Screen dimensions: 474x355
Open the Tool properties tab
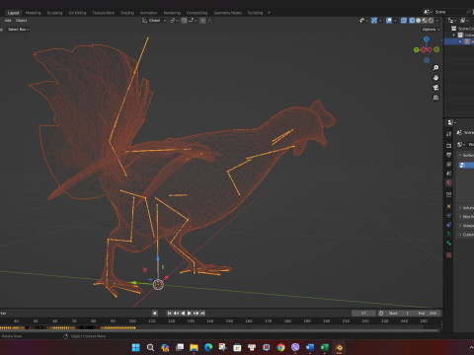(x=449, y=134)
